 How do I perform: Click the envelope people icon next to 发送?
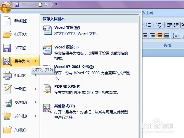(7, 103)
